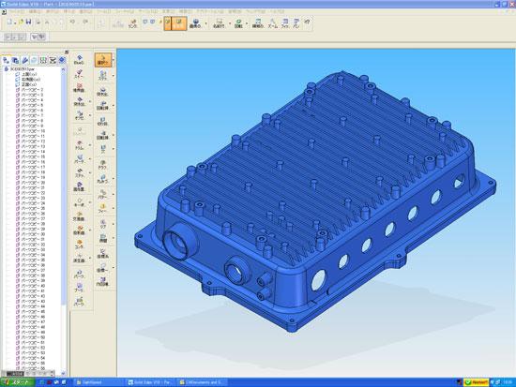Select the リブ rib tool
Screen dimensions: 516x387
point(103,224)
